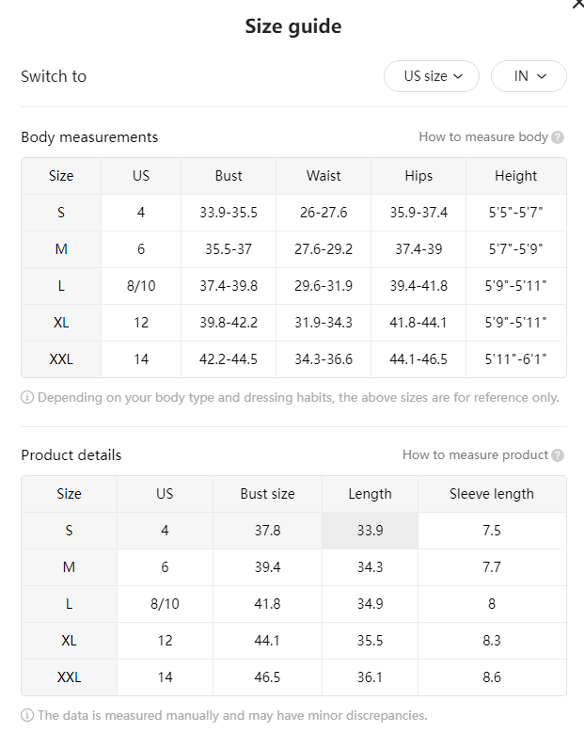Close the Size guide dialog
Screen dimensions: 584x748
pyautogui.click(x=578, y=4)
